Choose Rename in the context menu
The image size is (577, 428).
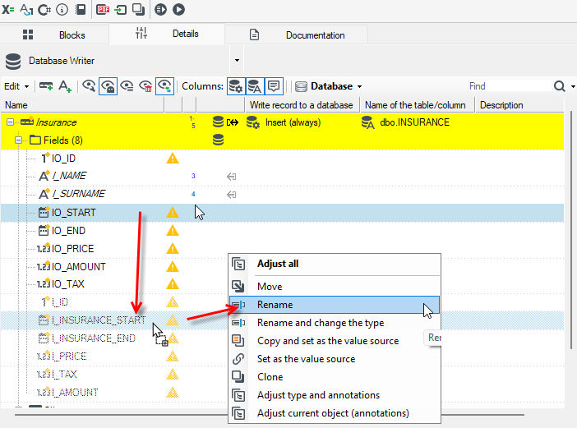(335, 305)
